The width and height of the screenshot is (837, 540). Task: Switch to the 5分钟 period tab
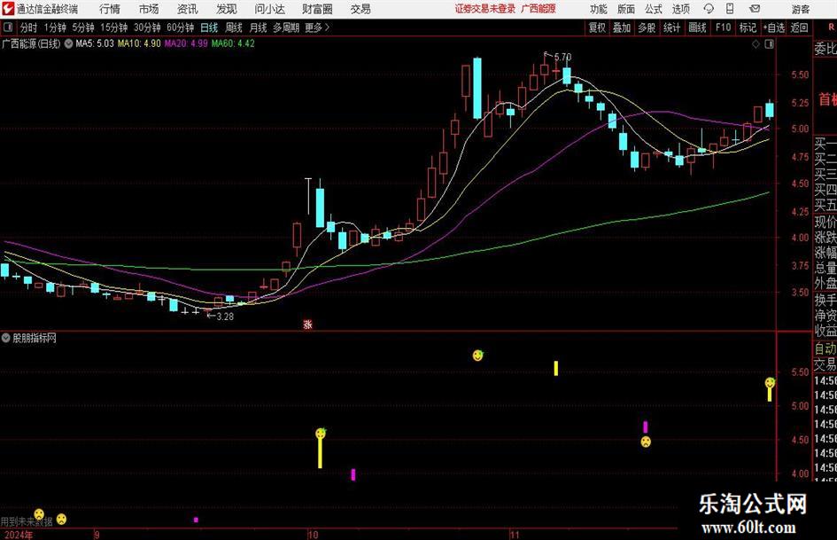click(x=83, y=27)
